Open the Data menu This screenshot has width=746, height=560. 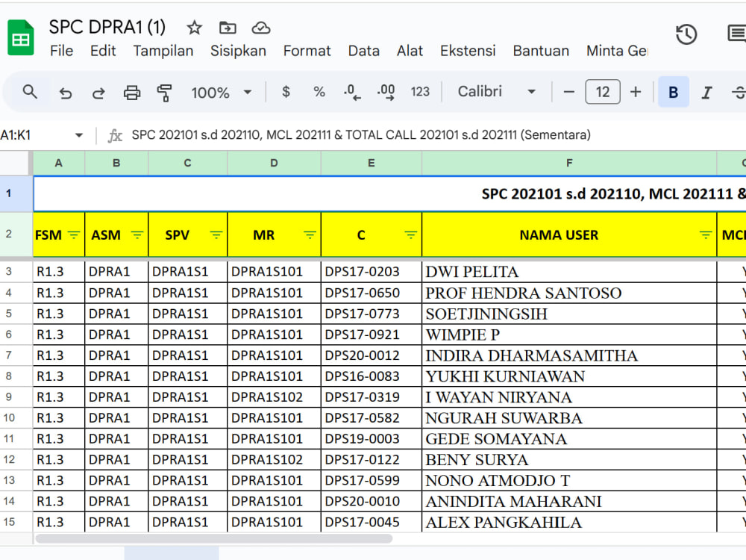click(364, 51)
